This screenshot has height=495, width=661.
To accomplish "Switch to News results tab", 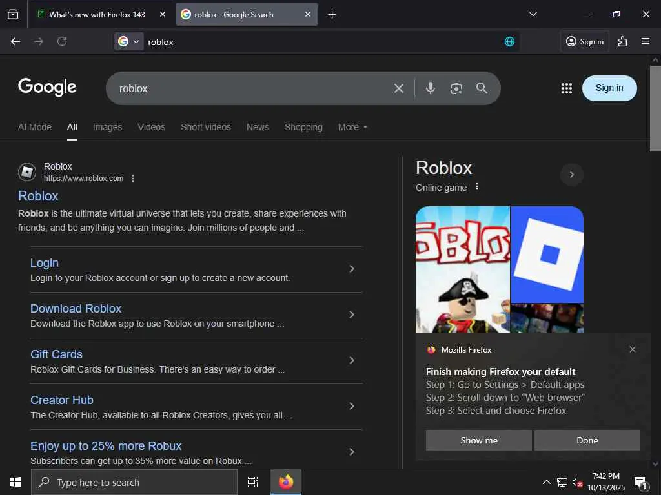I will (258, 127).
